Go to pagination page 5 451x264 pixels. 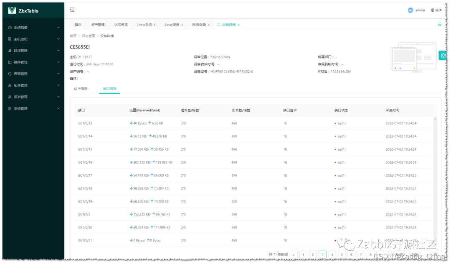coord(342,254)
